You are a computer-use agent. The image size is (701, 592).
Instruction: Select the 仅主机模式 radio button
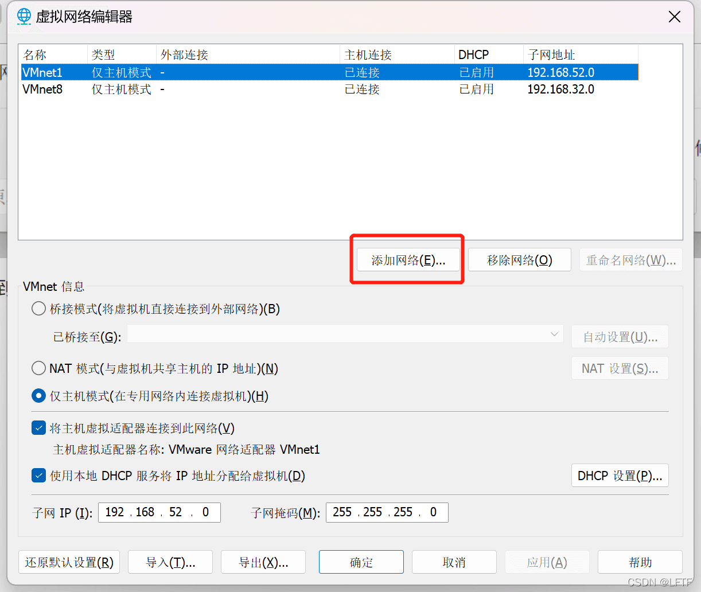pos(38,396)
